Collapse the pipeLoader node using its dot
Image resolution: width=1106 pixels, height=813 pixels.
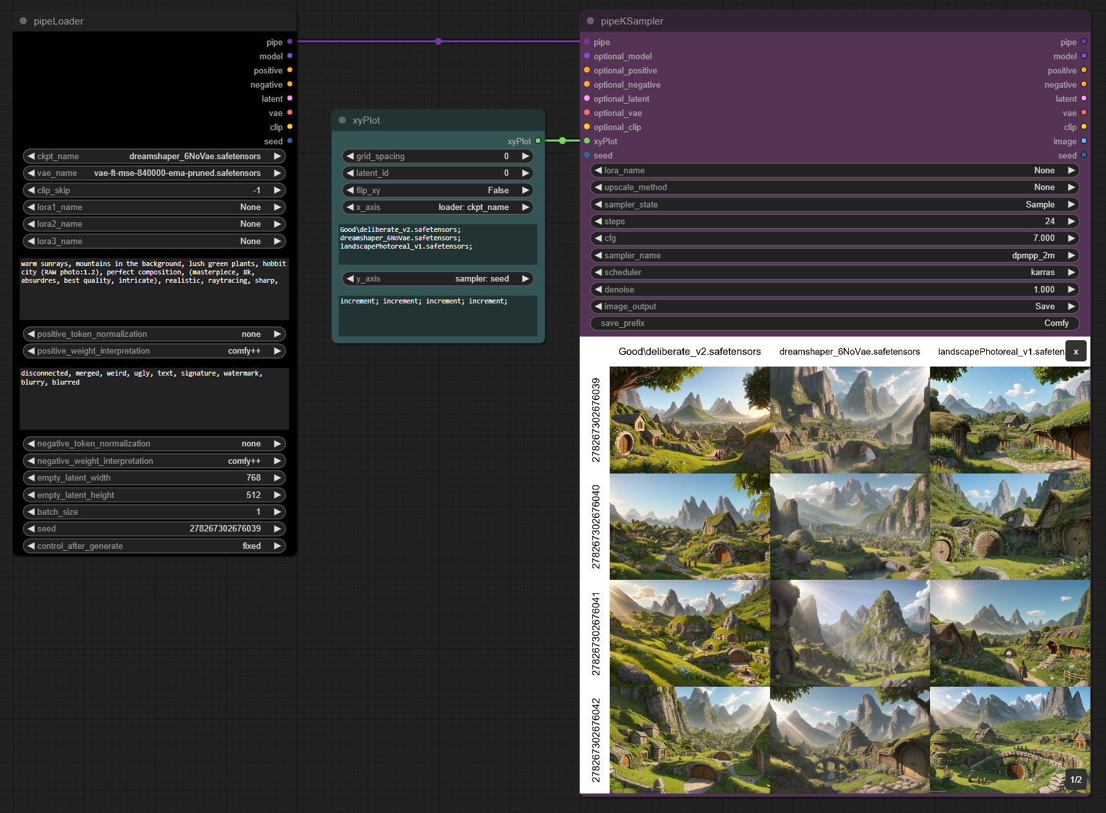coord(23,21)
